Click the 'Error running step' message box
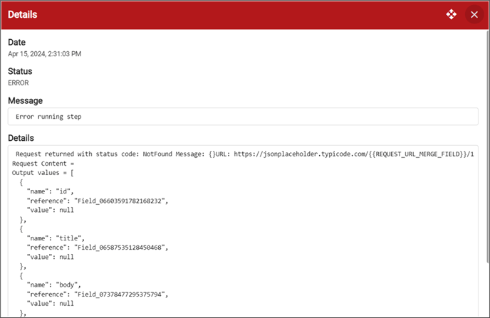The width and height of the screenshot is (490, 318). tap(243, 117)
